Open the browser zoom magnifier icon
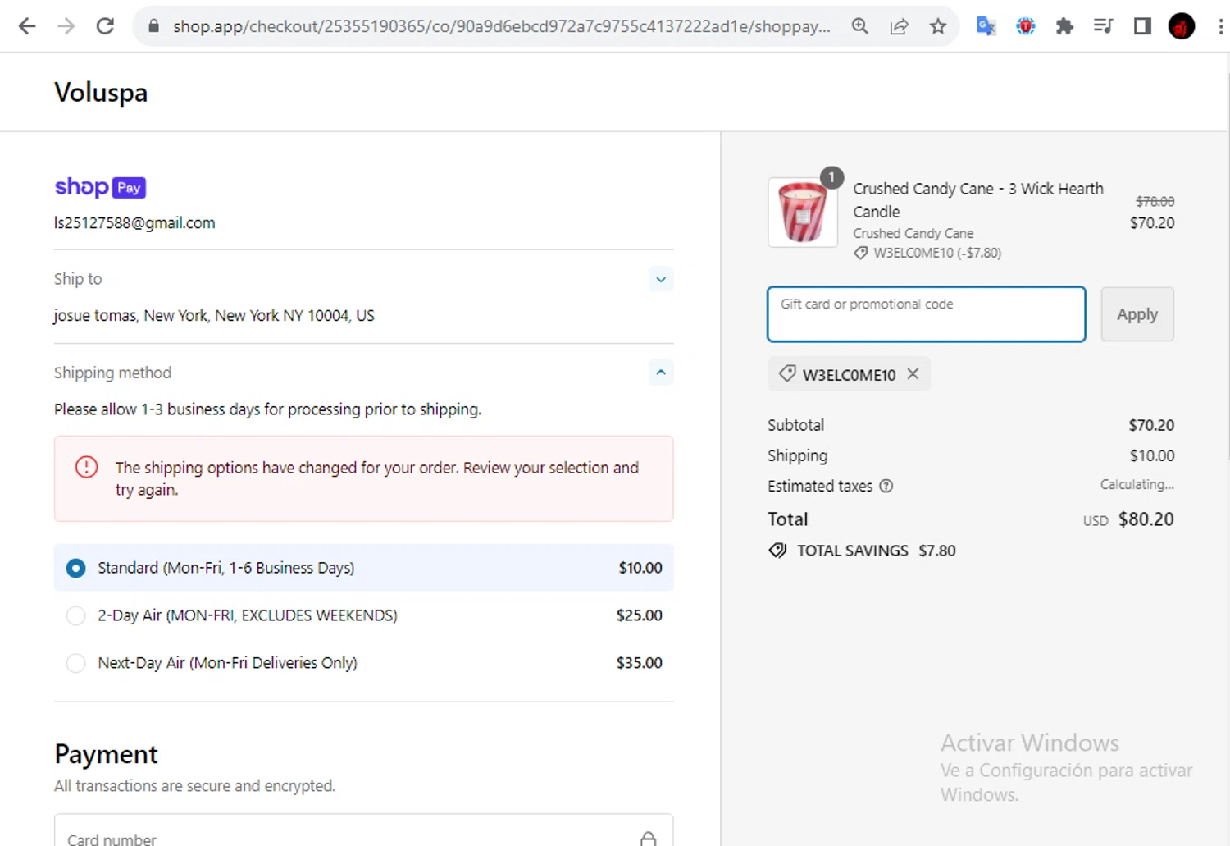The height and width of the screenshot is (846, 1230). [x=859, y=26]
